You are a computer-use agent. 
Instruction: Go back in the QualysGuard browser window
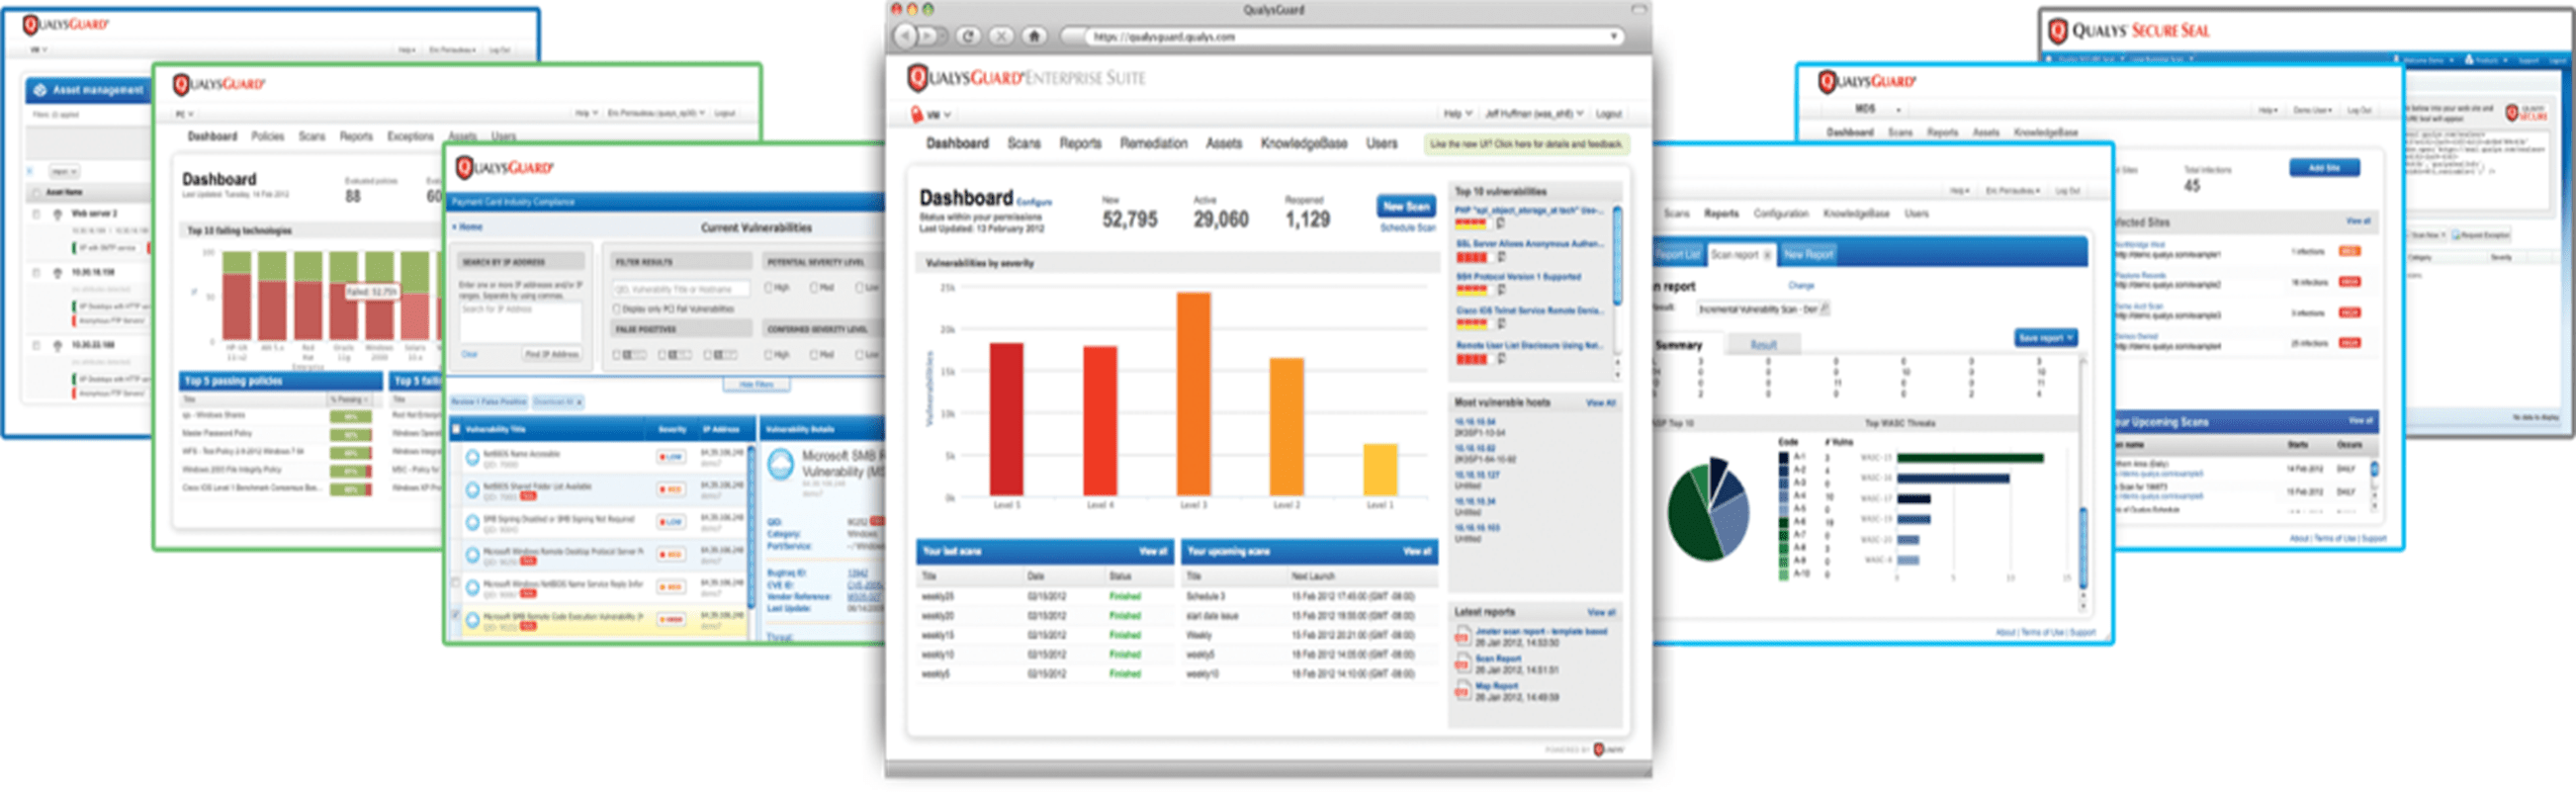click(905, 36)
